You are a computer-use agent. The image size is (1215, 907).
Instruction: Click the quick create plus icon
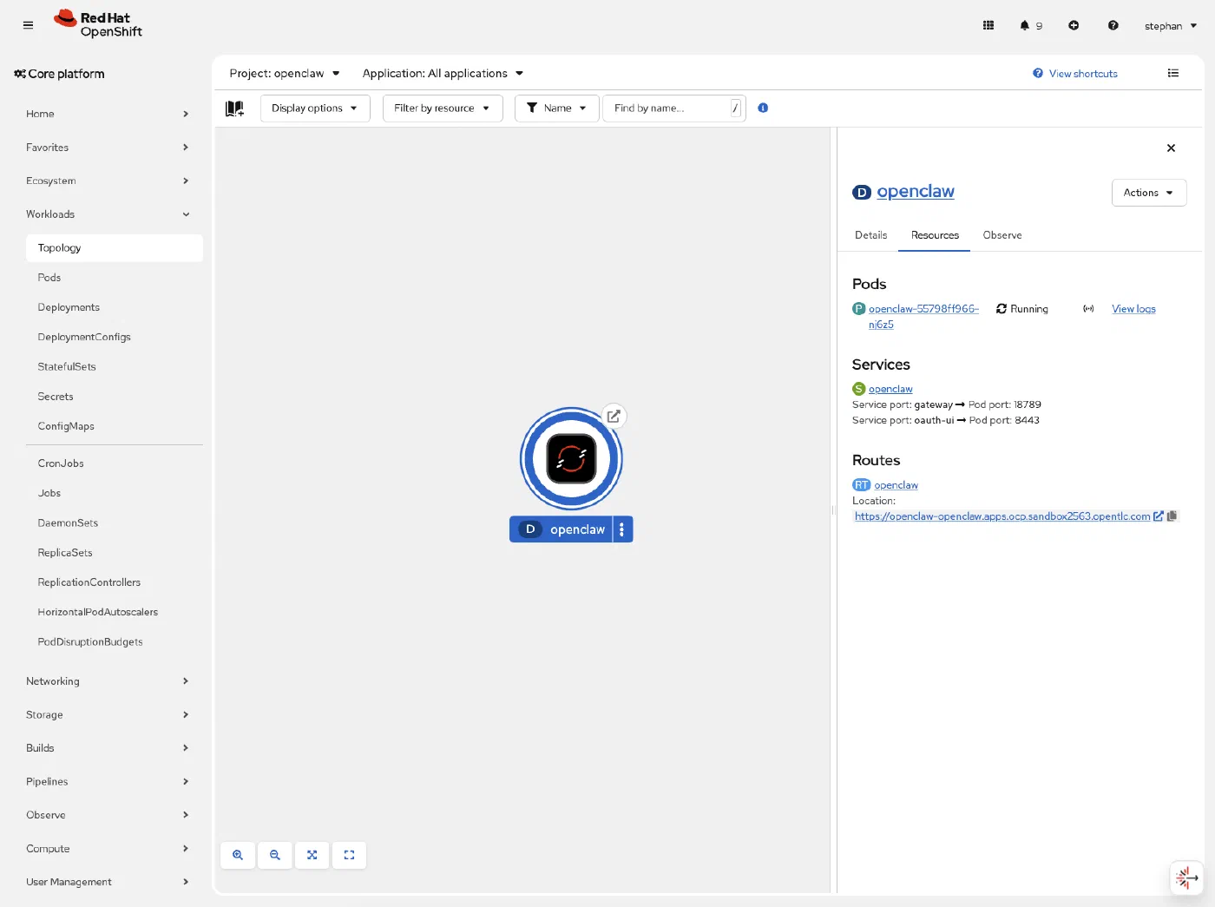(x=1074, y=25)
